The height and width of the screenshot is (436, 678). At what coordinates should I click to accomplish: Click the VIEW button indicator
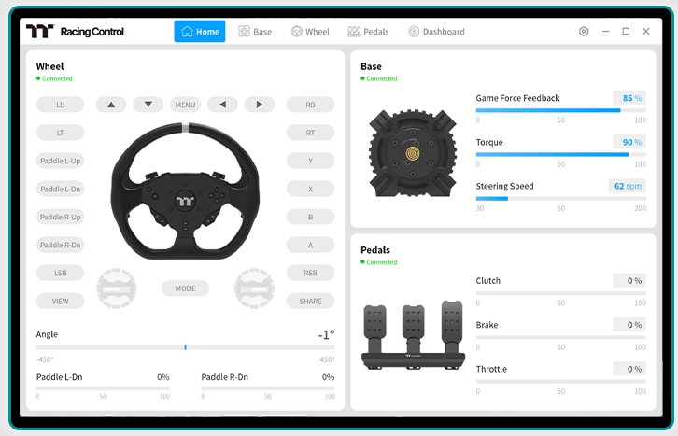pos(60,302)
